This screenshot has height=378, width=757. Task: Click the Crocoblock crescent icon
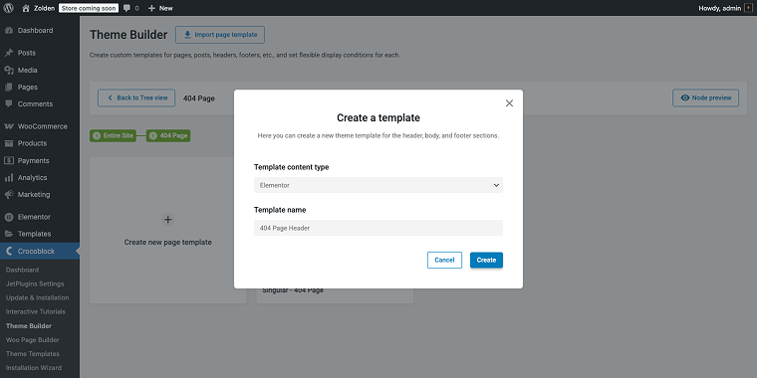click(9, 252)
